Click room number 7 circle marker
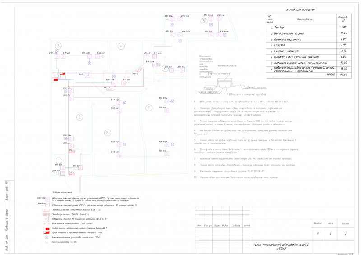This screenshot has height=255, width=361. coord(149,107)
